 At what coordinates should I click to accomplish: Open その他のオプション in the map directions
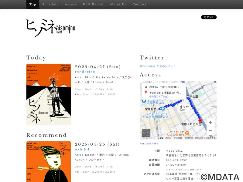(159, 96)
